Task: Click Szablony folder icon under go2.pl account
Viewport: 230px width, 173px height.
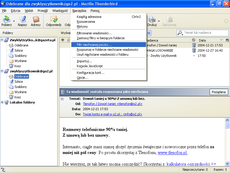Action: [11, 87]
